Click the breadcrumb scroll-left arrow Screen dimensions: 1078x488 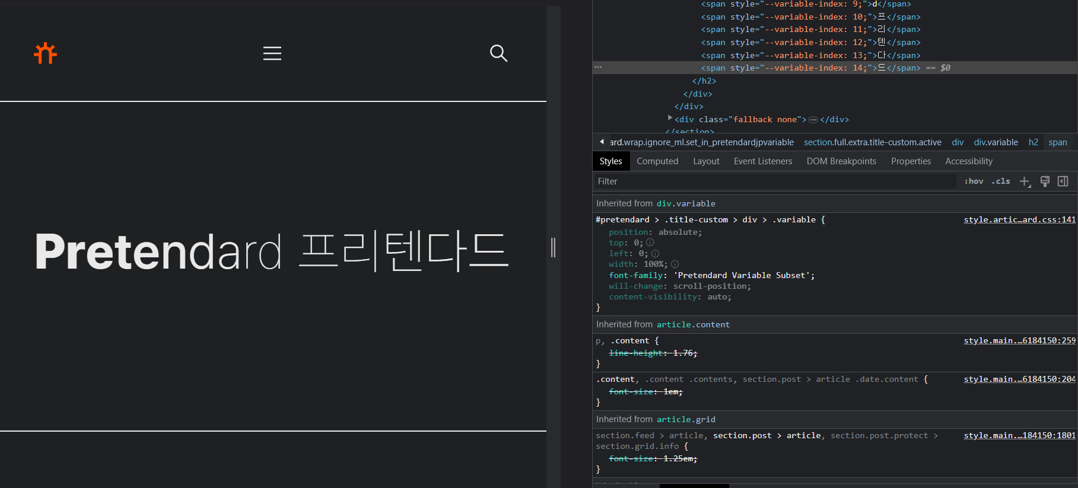tap(602, 142)
